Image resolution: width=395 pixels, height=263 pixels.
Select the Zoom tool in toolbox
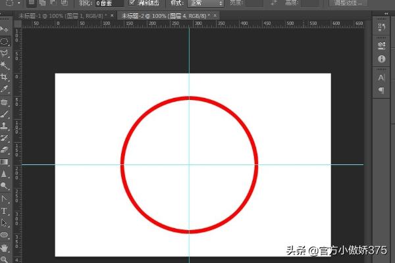pos(5,259)
